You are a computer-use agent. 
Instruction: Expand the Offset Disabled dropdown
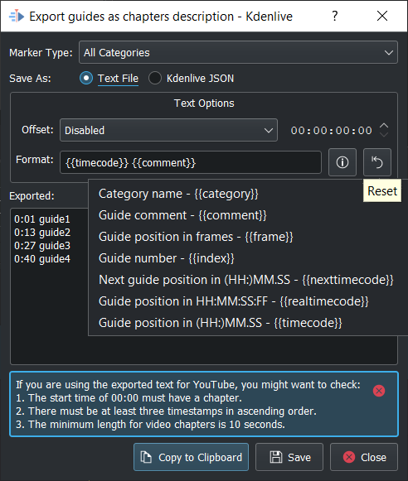coord(168,130)
